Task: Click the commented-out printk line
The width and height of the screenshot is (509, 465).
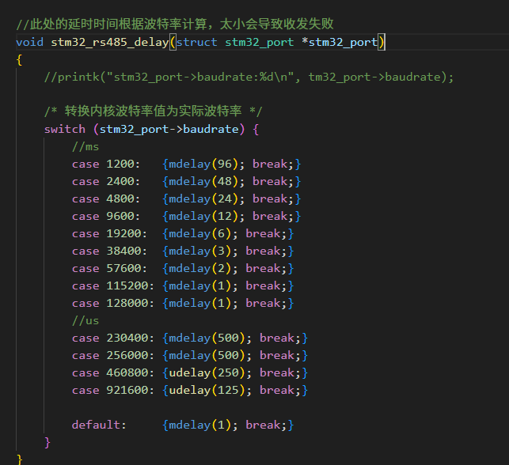Action: tap(249, 77)
